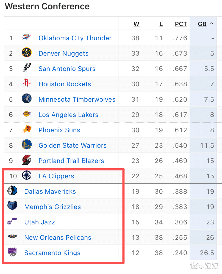222x274 pixels.
Task: Click the Minnesota Timberwolves logo icon
Action: point(27,99)
